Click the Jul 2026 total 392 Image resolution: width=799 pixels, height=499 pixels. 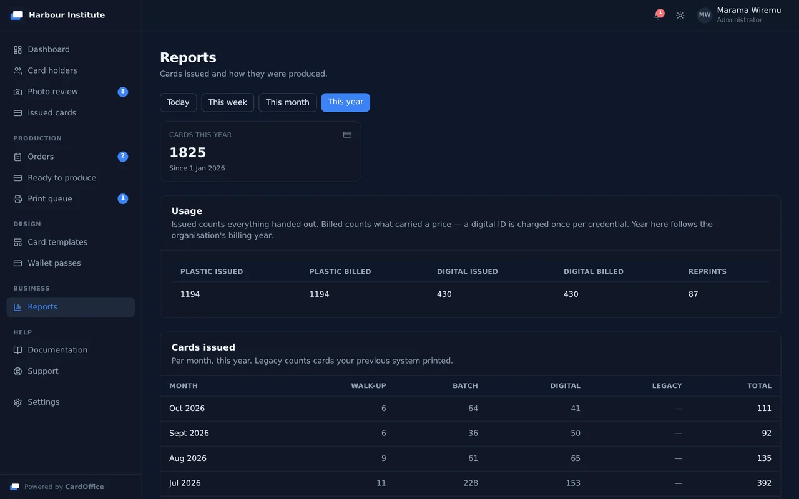tap(764, 483)
